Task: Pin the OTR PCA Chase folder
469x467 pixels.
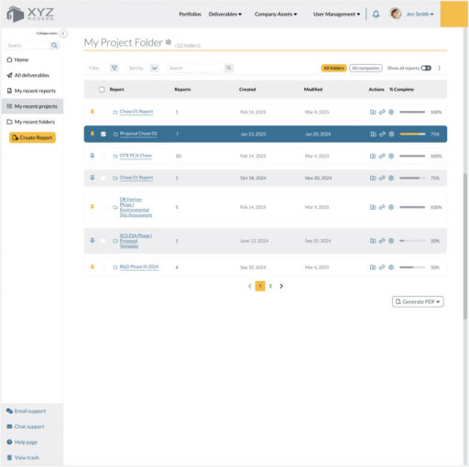Action: (x=93, y=156)
